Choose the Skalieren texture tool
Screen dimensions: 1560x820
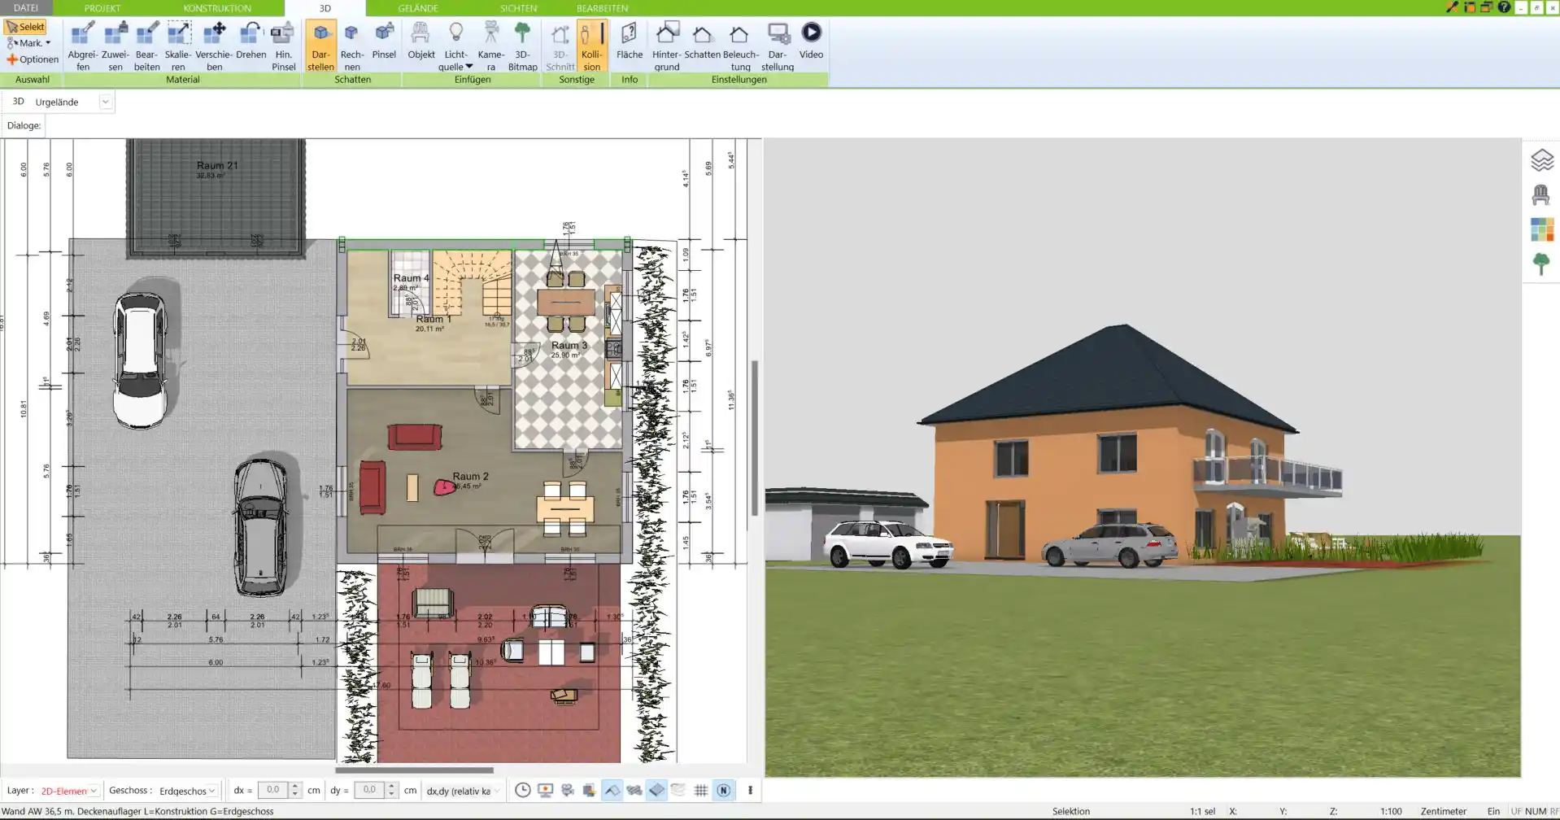[178, 46]
